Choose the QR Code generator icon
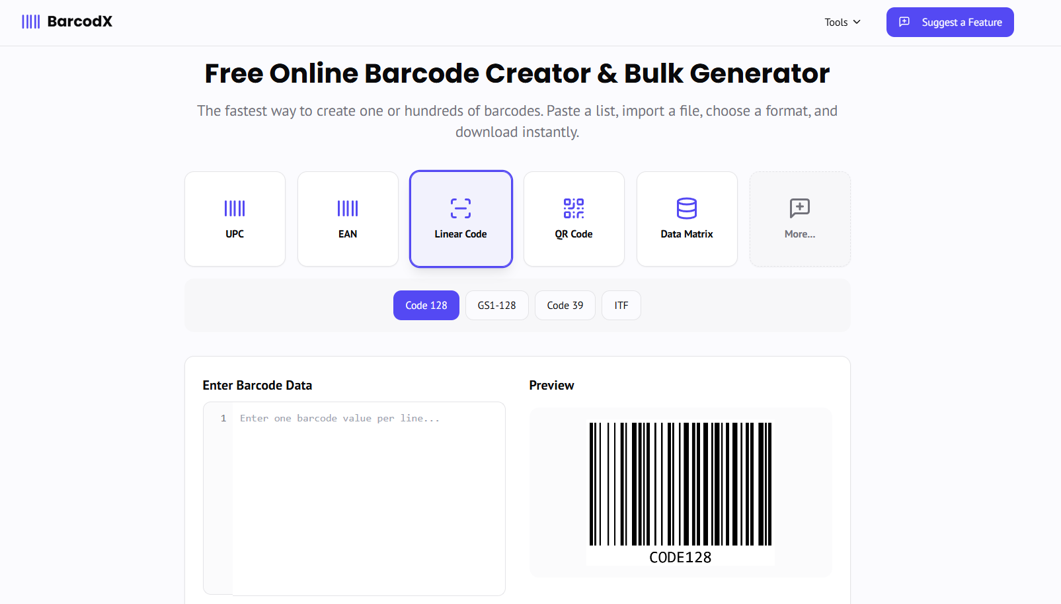Screen dimensions: 1061x604 [x=573, y=208]
